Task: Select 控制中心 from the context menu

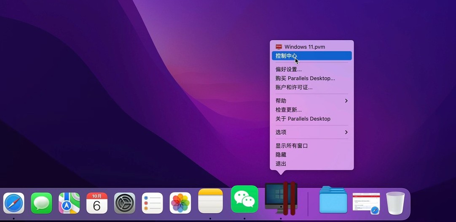Action: (x=311, y=56)
